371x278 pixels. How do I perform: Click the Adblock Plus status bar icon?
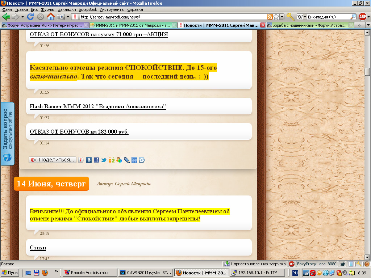tap(292, 264)
